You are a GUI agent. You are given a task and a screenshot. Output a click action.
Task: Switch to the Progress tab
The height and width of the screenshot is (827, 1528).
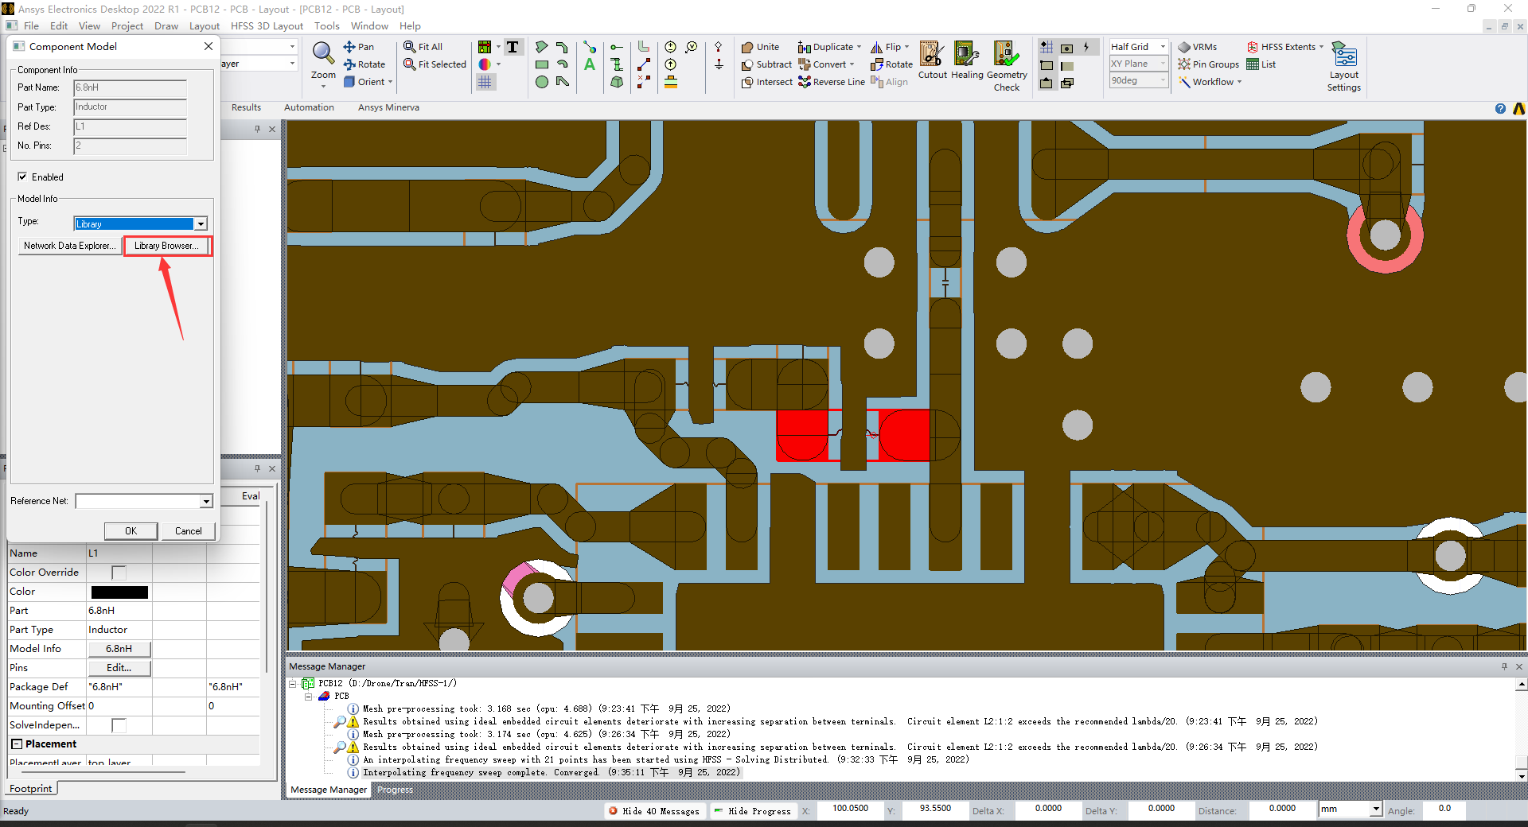pyautogui.click(x=395, y=790)
